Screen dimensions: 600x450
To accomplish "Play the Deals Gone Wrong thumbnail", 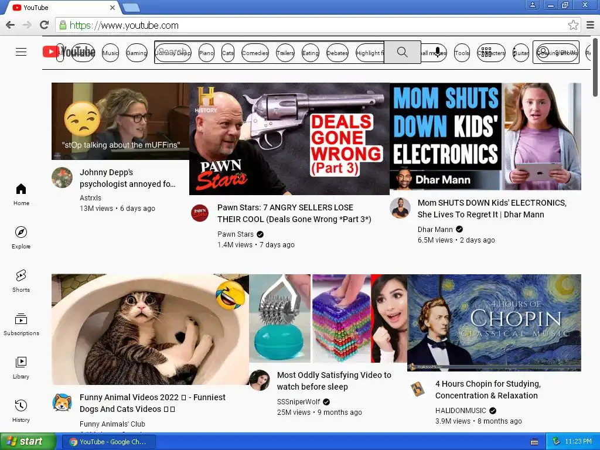I will tap(289, 139).
